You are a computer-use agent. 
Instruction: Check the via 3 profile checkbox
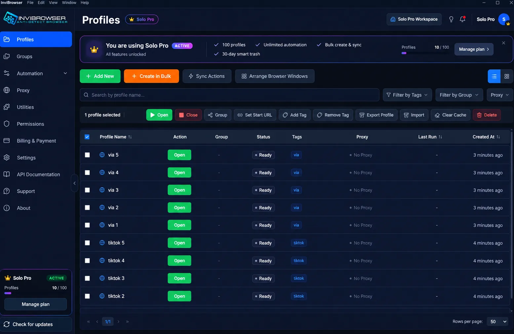[x=87, y=190]
